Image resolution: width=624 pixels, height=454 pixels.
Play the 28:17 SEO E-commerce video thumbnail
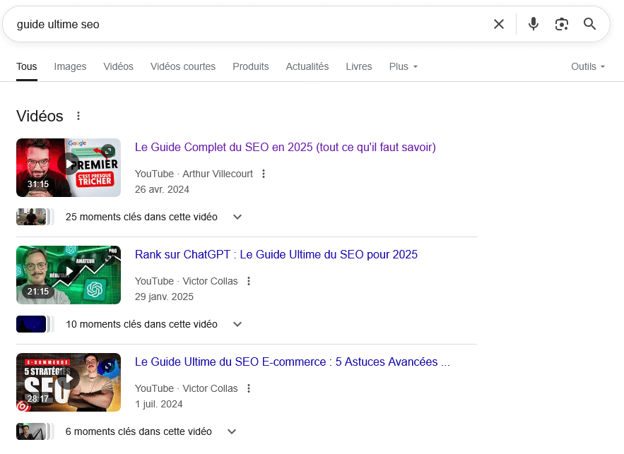(x=69, y=382)
